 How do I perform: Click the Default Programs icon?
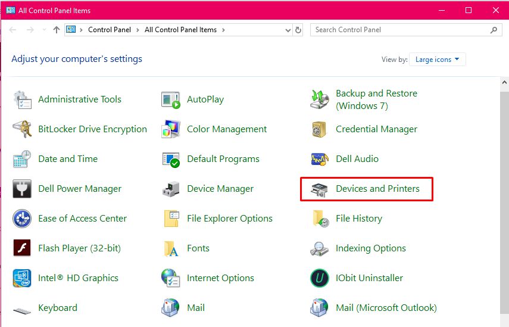(171, 159)
